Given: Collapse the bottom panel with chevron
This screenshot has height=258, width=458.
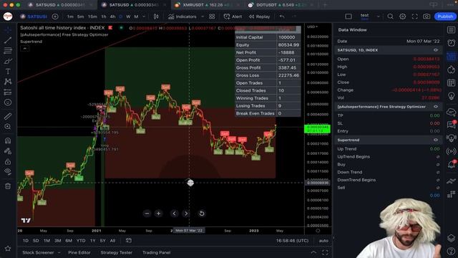Looking at the screenshot, I should pyautogui.click(x=313, y=252).
